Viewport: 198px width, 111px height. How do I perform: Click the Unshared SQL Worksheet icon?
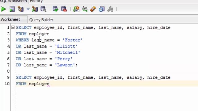(x=76, y=9)
